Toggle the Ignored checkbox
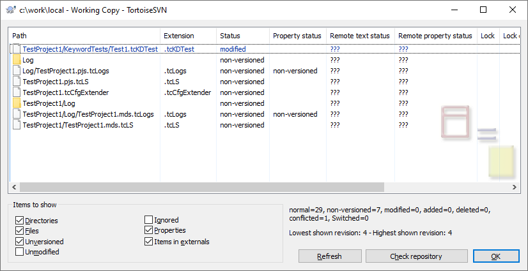528x271 pixels. 149,221
